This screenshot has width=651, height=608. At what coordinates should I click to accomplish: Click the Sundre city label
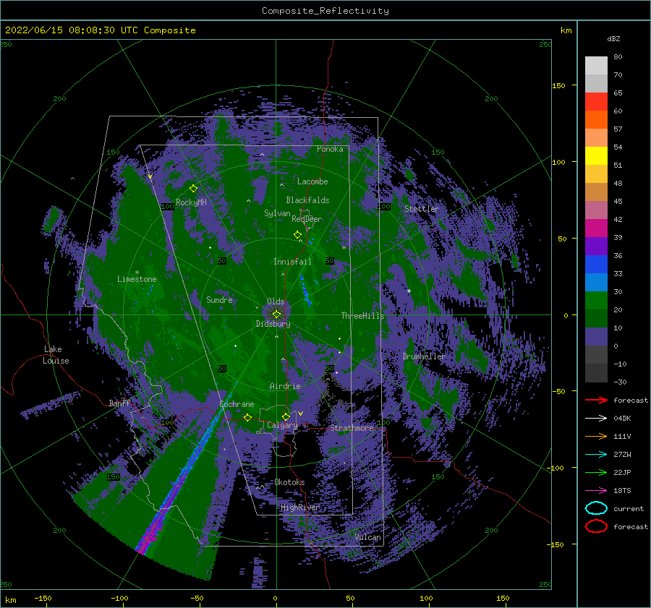(219, 299)
